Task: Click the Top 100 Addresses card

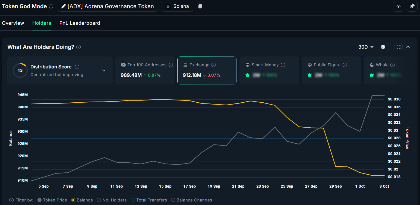Action: point(145,70)
